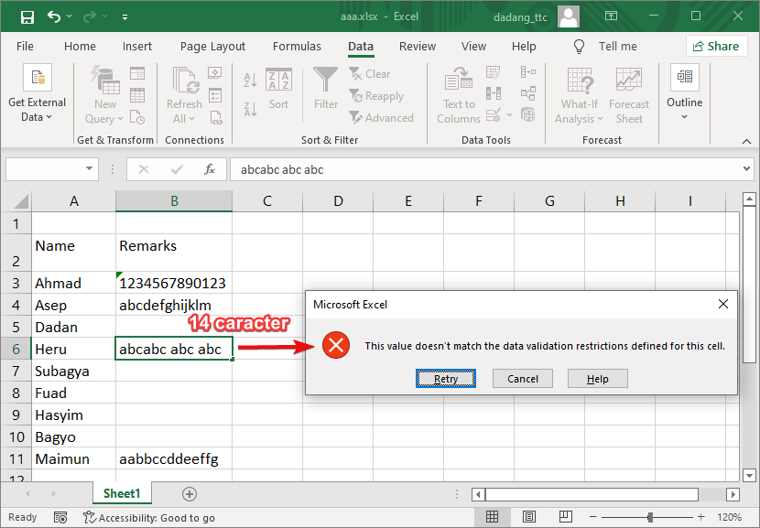Switch to Page Break Preview view
The height and width of the screenshot is (528, 760).
(x=564, y=517)
